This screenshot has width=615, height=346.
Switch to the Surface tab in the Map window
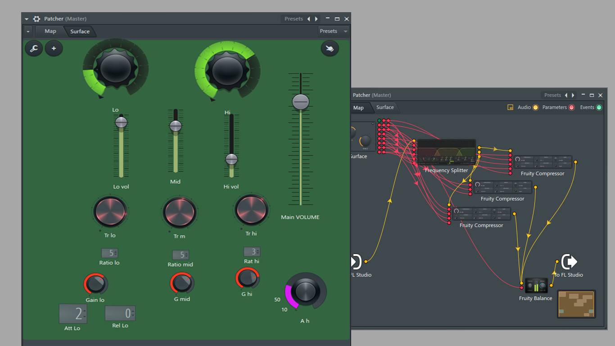click(385, 107)
